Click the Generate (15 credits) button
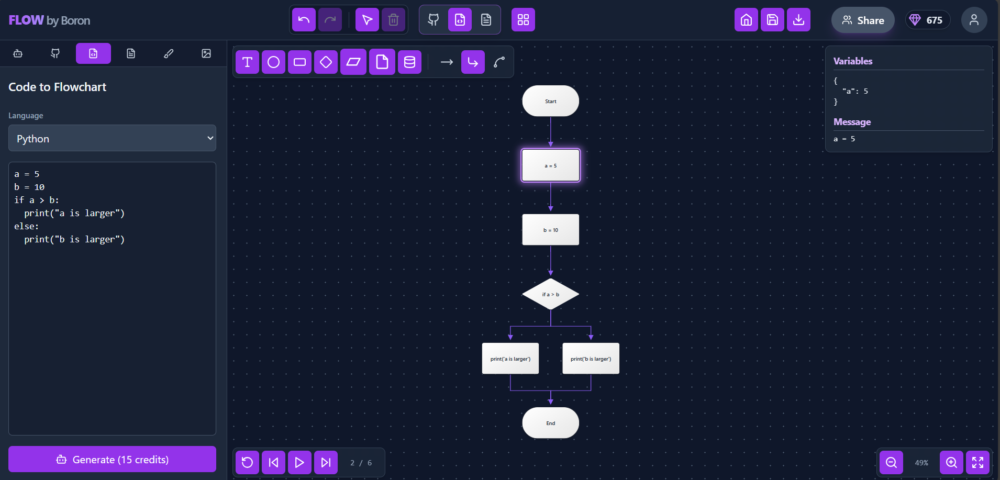Image resolution: width=1000 pixels, height=480 pixels. [112, 459]
